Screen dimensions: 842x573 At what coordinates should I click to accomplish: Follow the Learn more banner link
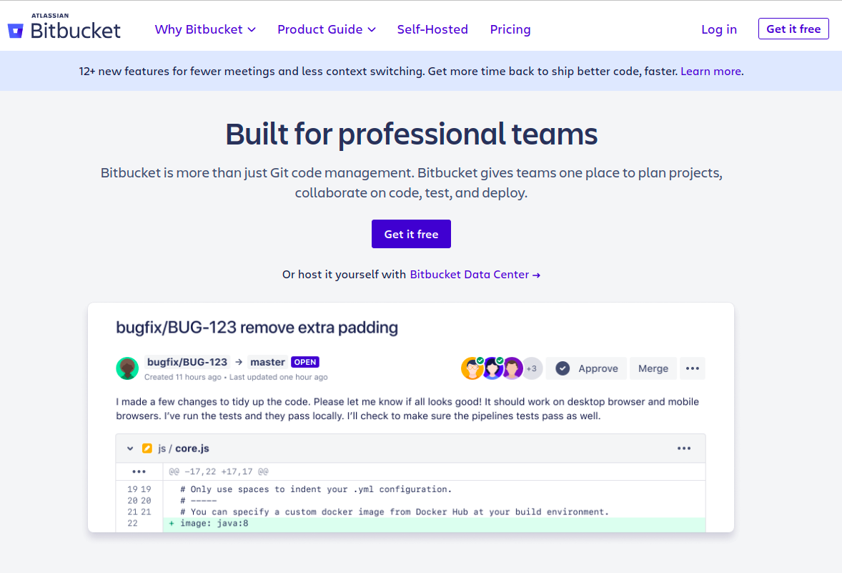(710, 71)
